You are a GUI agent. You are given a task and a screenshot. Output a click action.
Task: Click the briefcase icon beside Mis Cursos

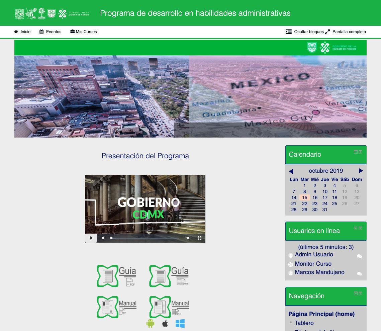point(72,31)
